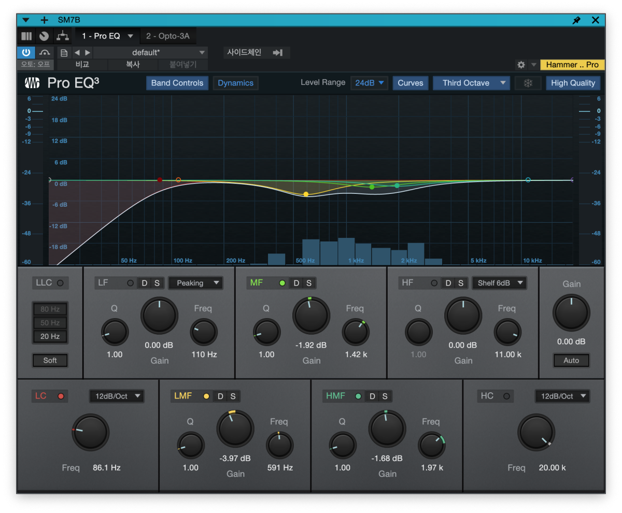Open the LC 12dB/Oct slope dropdown
This screenshot has width=622, height=513.
pyautogui.click(x=117, y=396)
